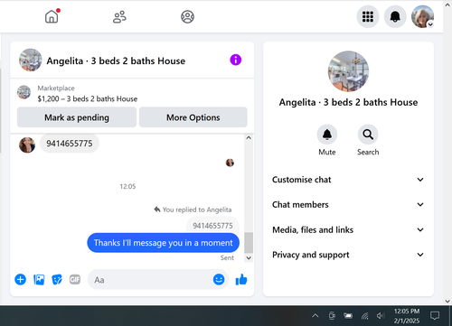Choose a sticker with the sticker icon

(x=57, y=280)
